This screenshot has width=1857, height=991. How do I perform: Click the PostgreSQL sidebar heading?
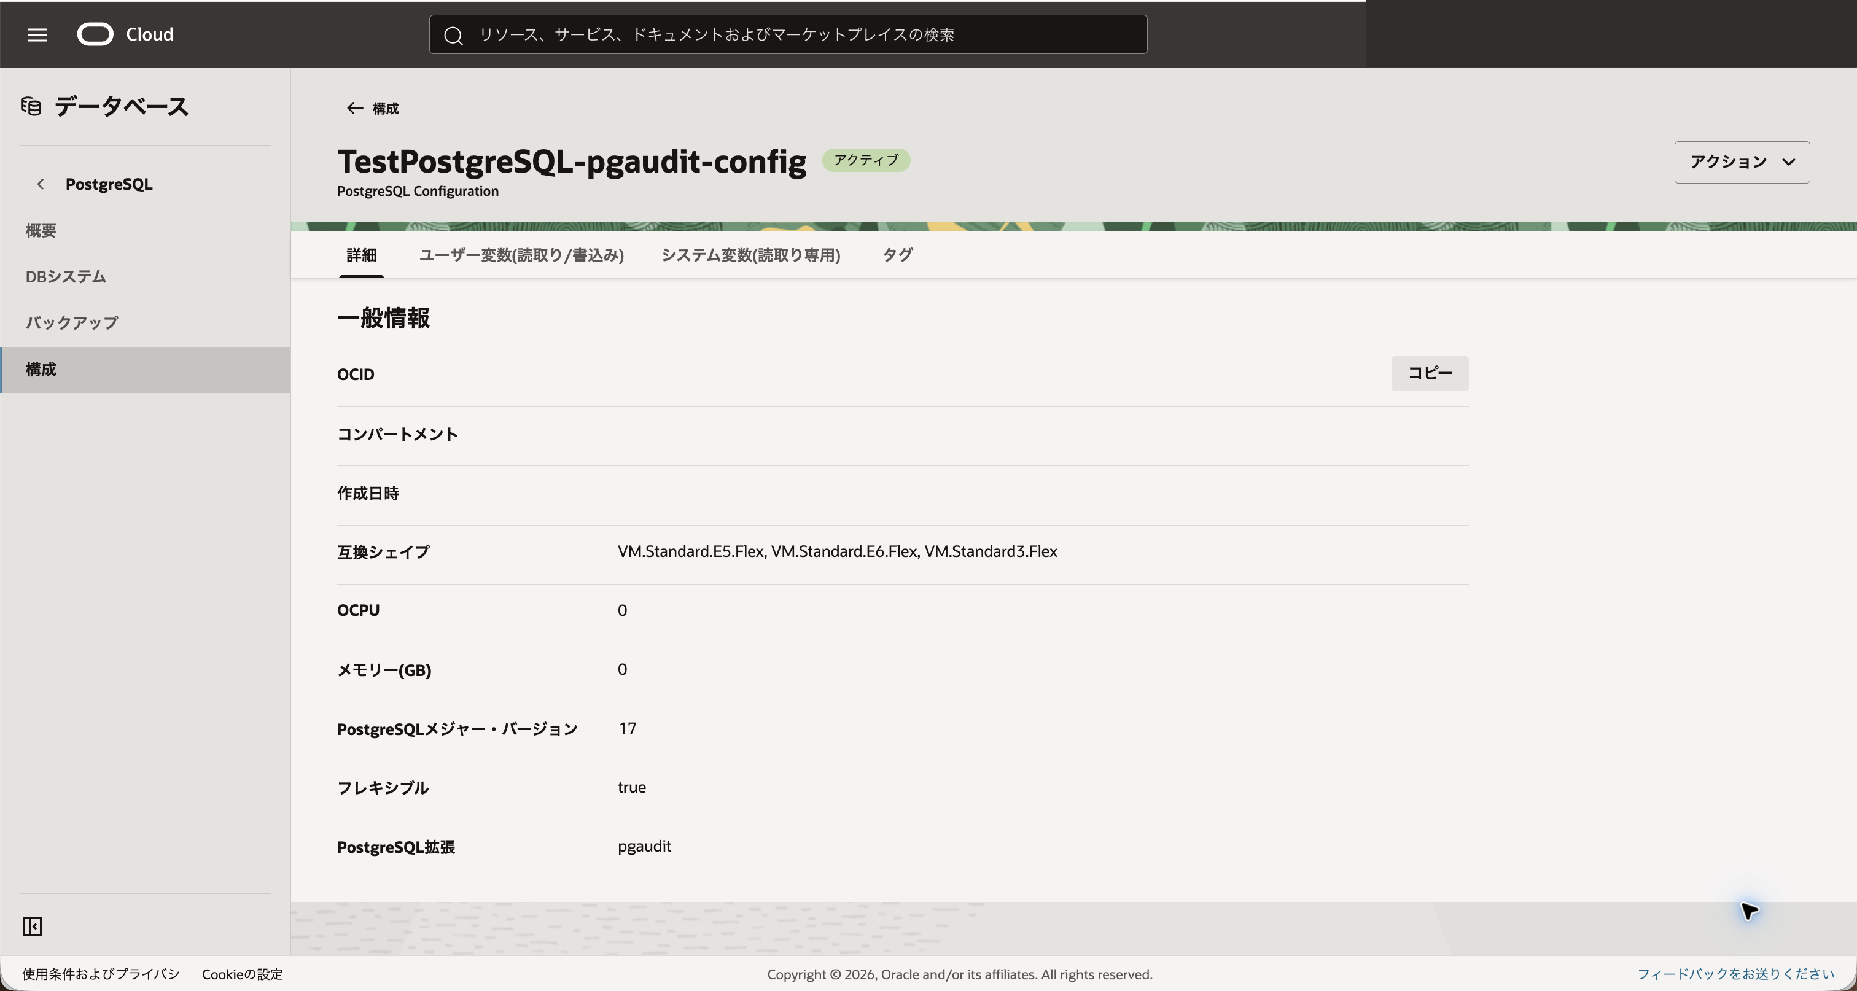pos(109,184)
